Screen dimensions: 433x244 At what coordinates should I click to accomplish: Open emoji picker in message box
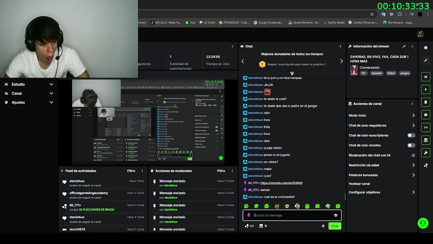(x=336, y=215)
